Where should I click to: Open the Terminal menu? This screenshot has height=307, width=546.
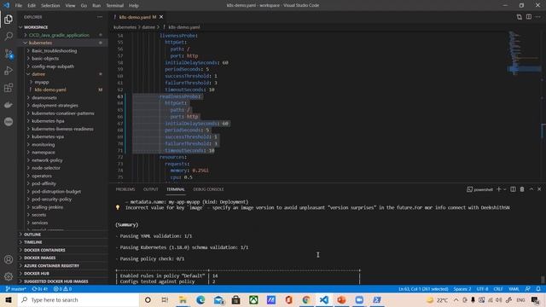(x=115, y=5)
